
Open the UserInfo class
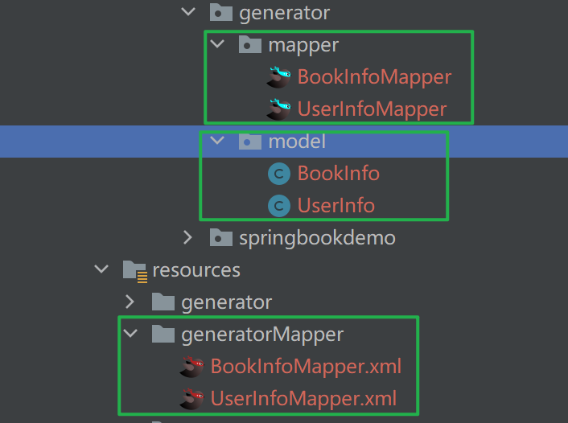336,205
